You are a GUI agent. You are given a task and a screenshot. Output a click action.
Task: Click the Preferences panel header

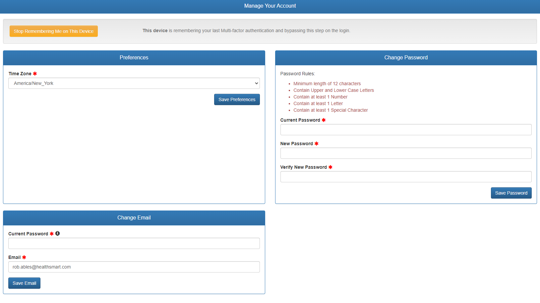134,58
